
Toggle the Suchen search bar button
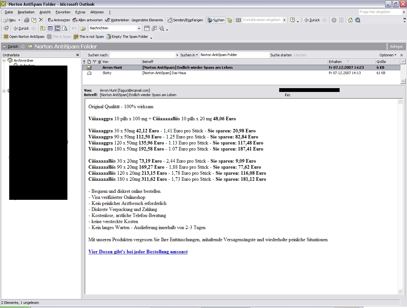[216, 20]
